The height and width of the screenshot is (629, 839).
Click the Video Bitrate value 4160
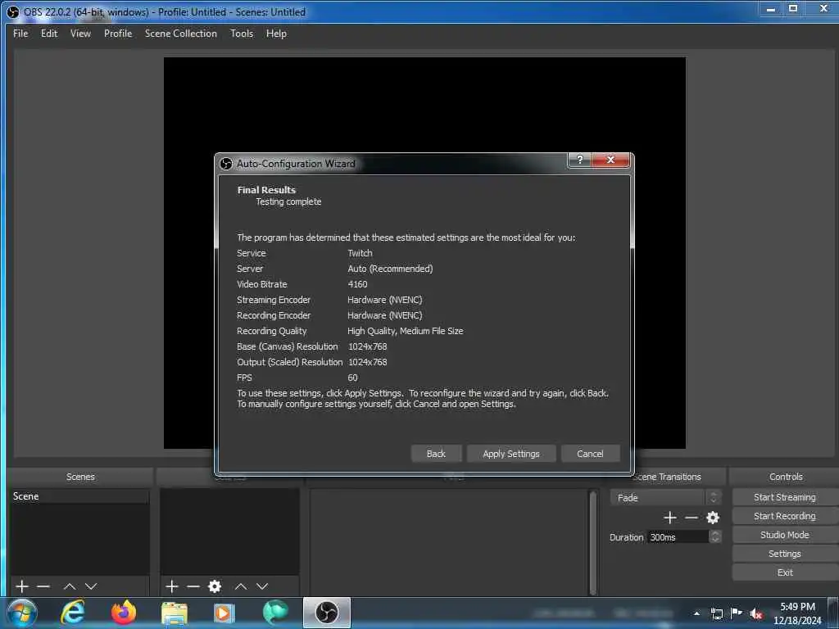[357, 284]
